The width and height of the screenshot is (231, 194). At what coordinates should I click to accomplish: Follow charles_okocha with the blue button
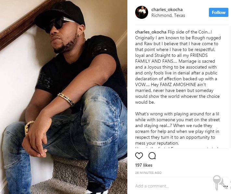point(218,12)
